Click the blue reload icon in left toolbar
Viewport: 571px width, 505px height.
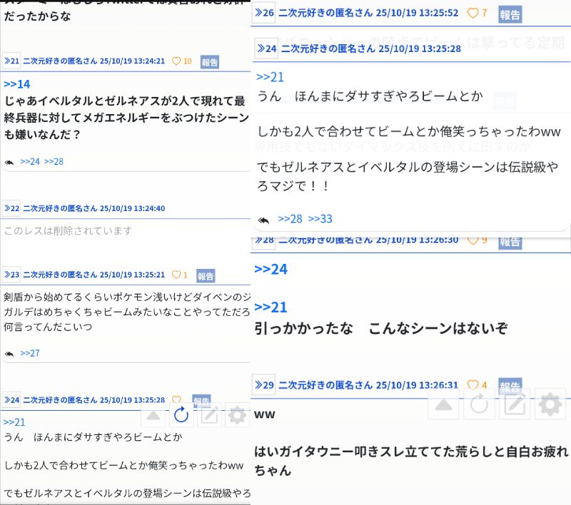click(x=181, y=414)
